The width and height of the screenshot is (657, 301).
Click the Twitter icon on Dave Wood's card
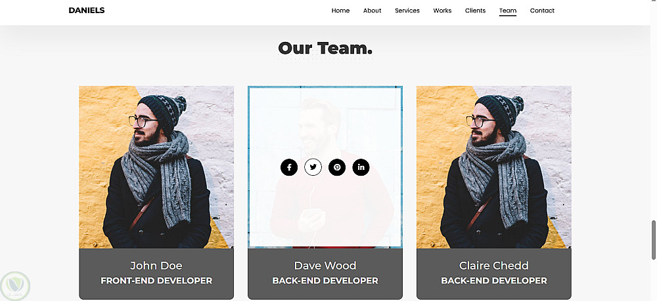(313, 167)
